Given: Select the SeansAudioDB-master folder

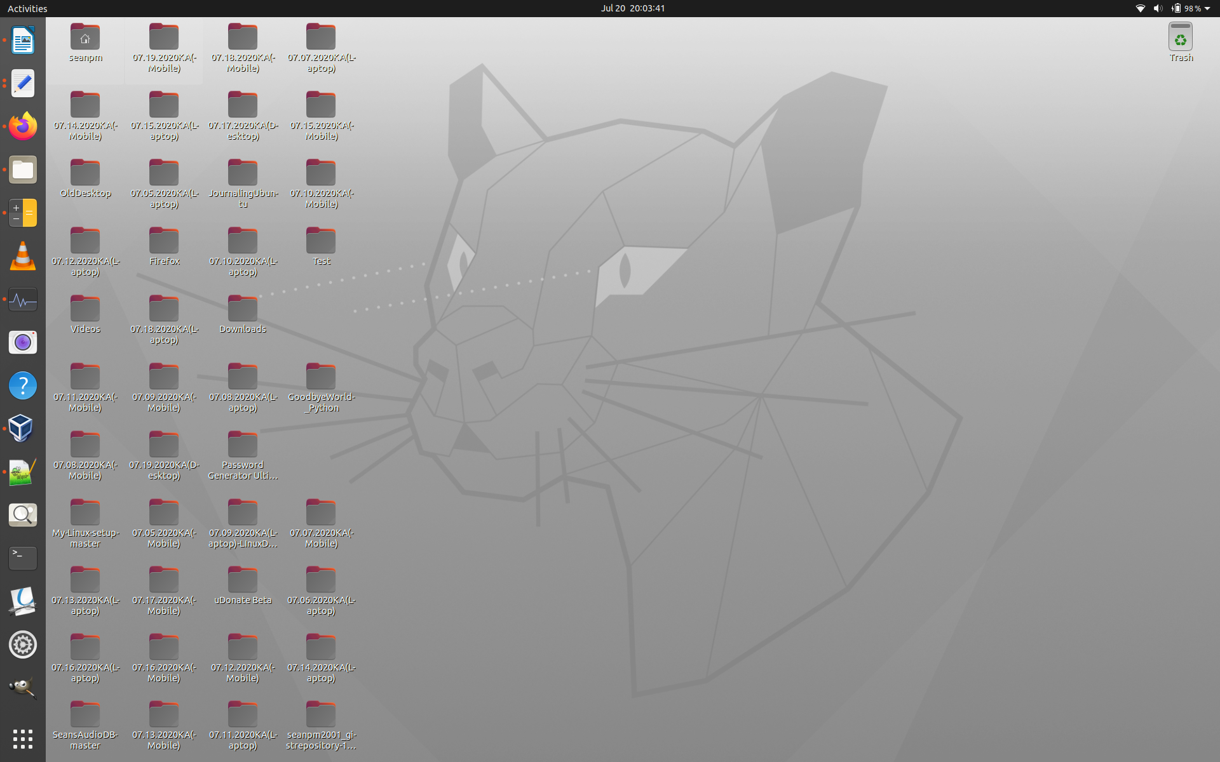Looking at the screenshot, I should (85, 725).
